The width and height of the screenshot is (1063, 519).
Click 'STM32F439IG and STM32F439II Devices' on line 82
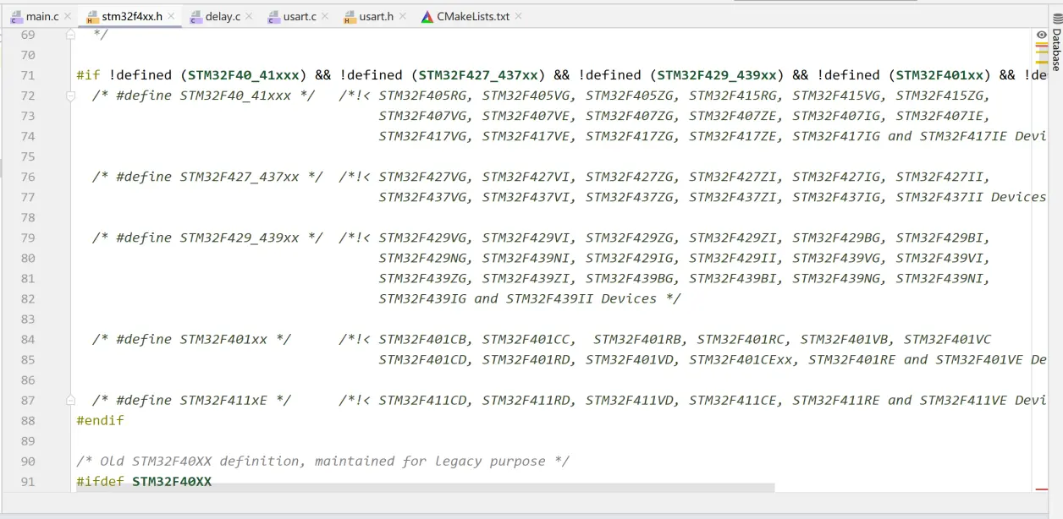tap(517, 298)
